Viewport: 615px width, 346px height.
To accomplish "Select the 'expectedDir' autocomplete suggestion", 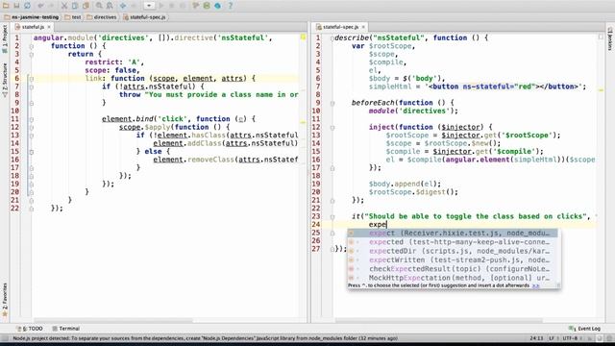I will point(453,251).
